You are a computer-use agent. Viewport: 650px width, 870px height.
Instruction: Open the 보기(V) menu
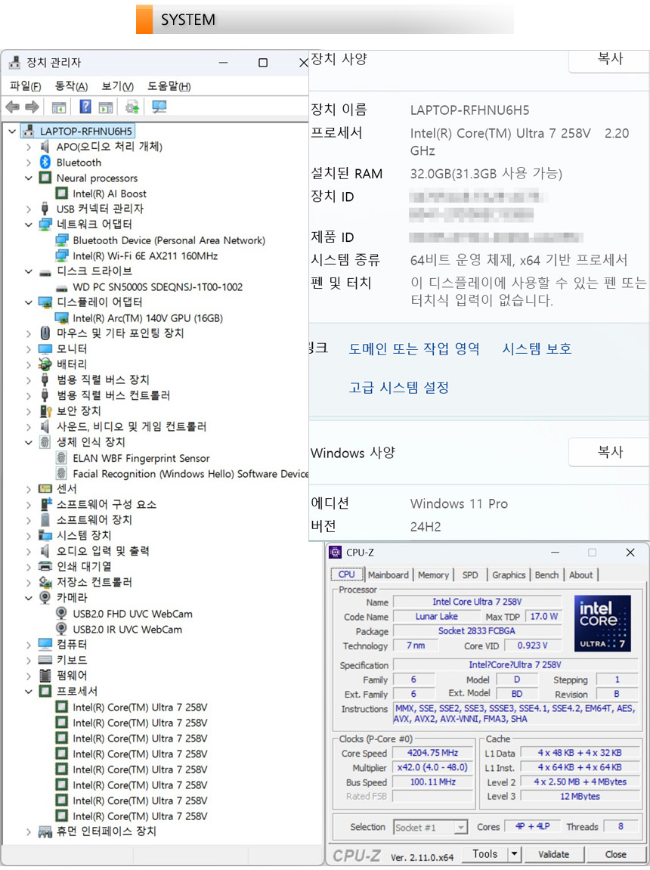click(117, 86)
